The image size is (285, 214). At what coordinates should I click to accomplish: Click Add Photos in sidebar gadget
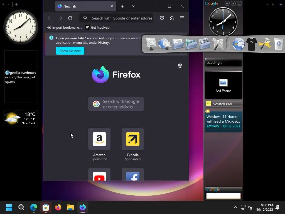click(223, 85)
